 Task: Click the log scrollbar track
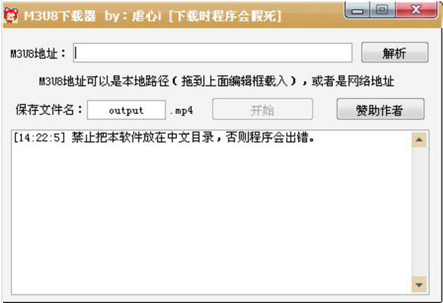tap(419, 212)
